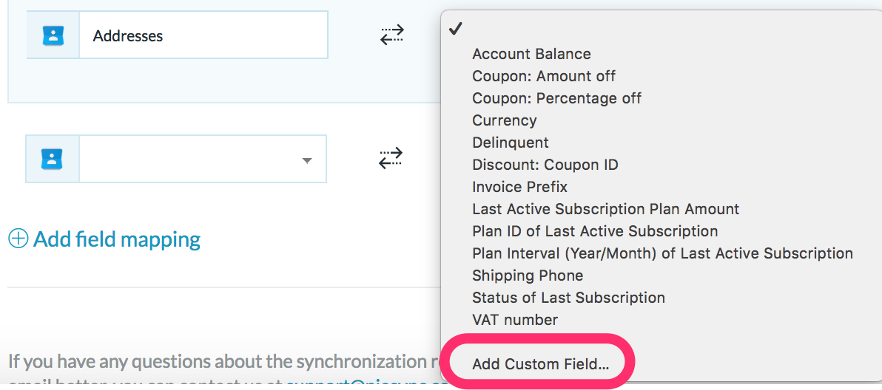Click sync direction arrows next to Addresses
882x390 pixels.
coord(392,35)
